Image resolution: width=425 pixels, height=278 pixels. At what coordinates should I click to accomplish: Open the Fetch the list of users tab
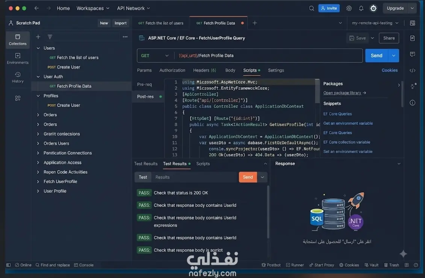point(161,23)
